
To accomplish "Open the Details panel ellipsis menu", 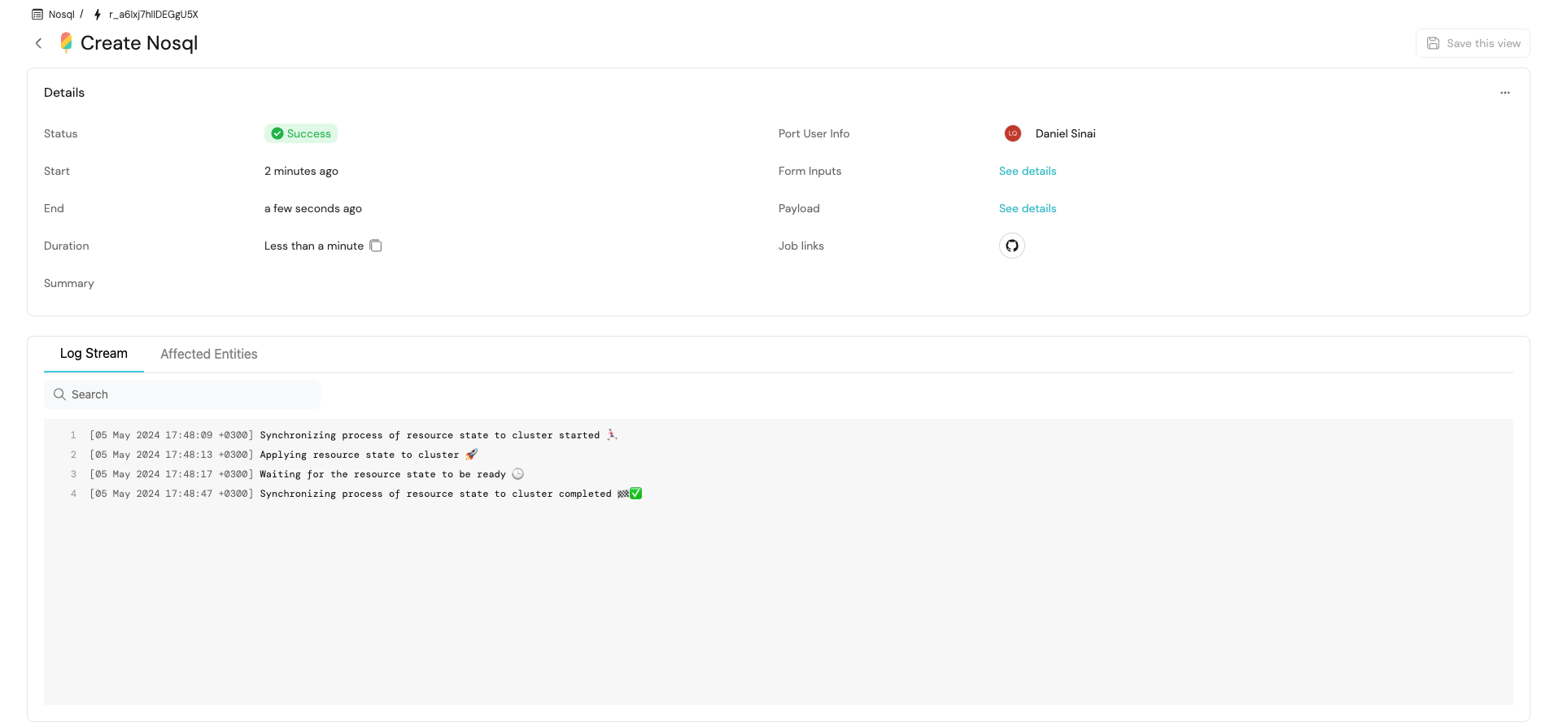I will coord(1504,93).
